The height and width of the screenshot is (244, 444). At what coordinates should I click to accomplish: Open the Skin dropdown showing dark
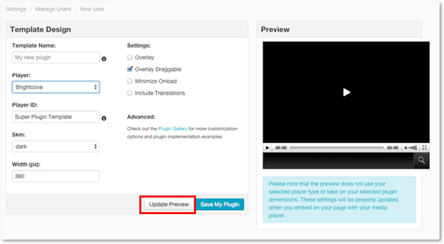click(x=56, y=146)
